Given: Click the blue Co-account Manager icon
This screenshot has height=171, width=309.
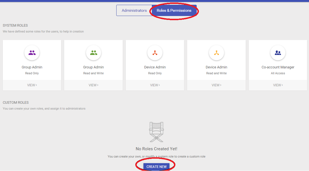Looking at the screenshot, I should pos(278,53).
